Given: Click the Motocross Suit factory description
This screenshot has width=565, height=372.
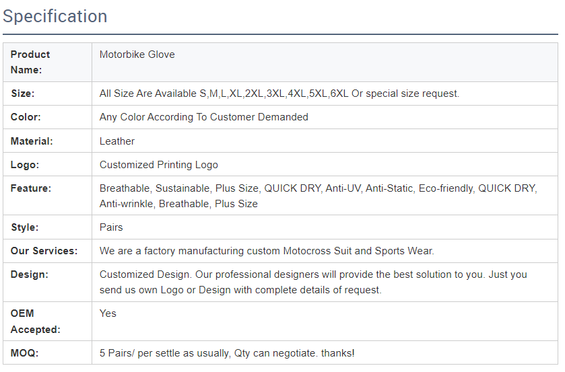Looking at the screenshot, I should 267,251.
